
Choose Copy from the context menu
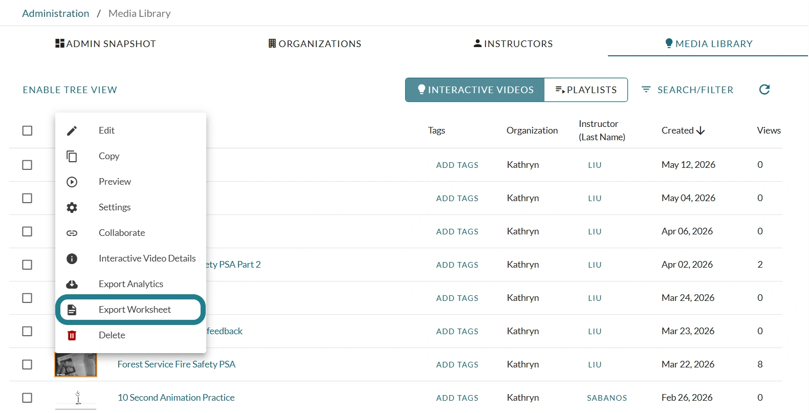tap(130, 156)
